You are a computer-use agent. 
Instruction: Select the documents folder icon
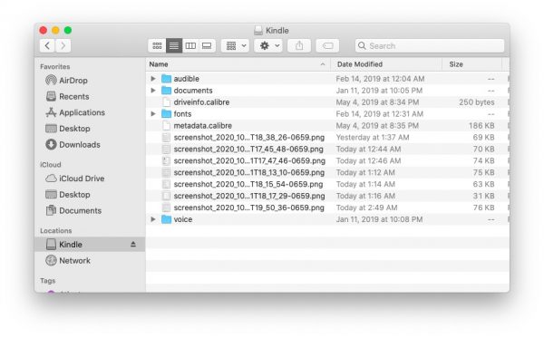click(167, 91)
